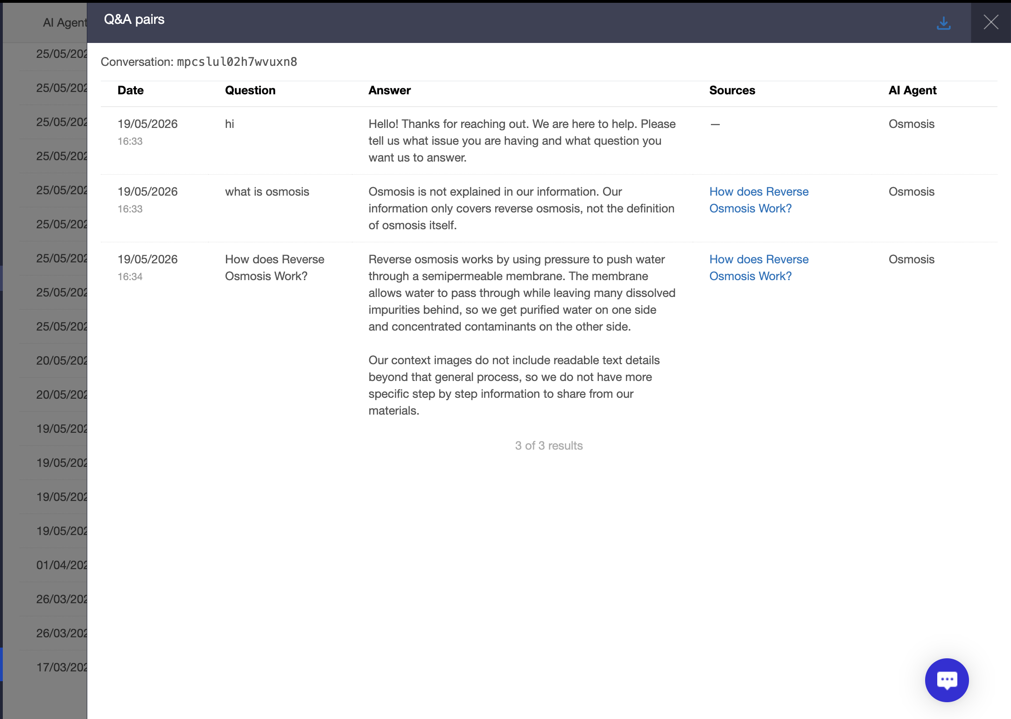The height and width of the screenshot is (719, 1011).
Task: Click the 'Hello! Thanks for reaching out' answer
Action: pyautogui.click(x=522, y=141)
